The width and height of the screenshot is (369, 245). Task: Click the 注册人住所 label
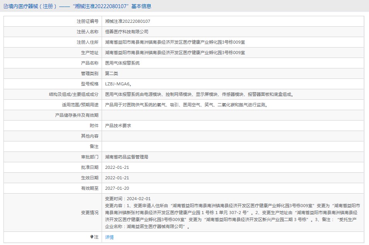[x=88, y=42]
